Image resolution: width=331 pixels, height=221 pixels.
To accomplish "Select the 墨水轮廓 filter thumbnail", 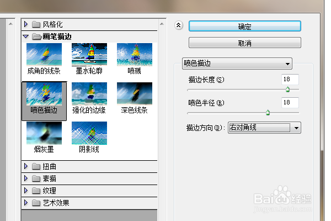I will (x=89, y=55).
